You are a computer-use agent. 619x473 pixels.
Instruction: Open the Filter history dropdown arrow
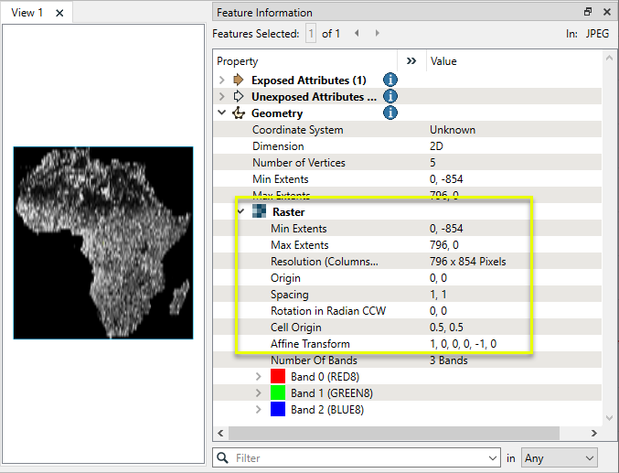pos(493,457)
